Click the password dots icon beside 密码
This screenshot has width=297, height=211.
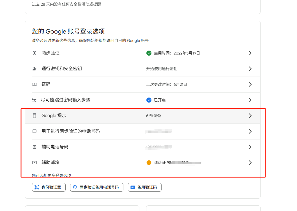34,84
